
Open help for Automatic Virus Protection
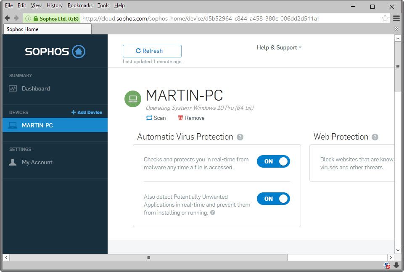pos(240,137)
